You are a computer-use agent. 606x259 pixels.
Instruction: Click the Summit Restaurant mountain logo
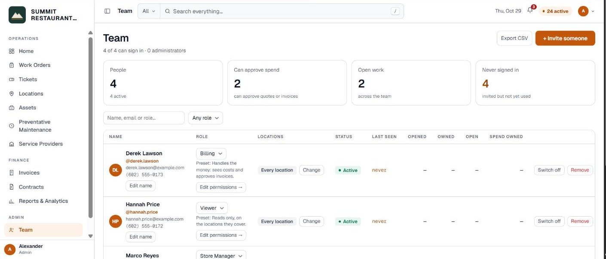coord(17,15)
